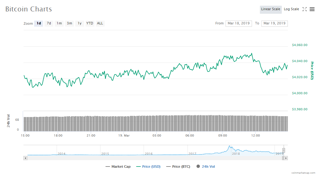Zoom chart to YTD
Screen dimensions: 319x177
(x=90, y=23)
